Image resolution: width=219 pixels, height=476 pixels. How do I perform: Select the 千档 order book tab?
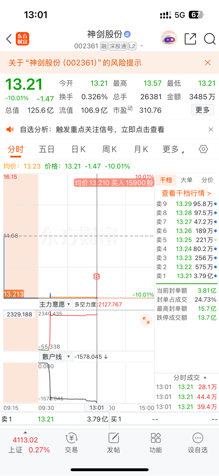point(166,180)
